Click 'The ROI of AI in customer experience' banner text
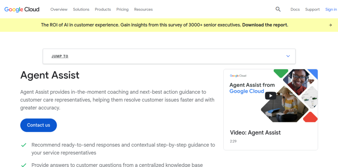 click(x=80, y=25)
